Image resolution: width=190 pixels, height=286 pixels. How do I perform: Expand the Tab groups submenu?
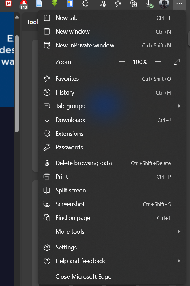tap(112, 106)
